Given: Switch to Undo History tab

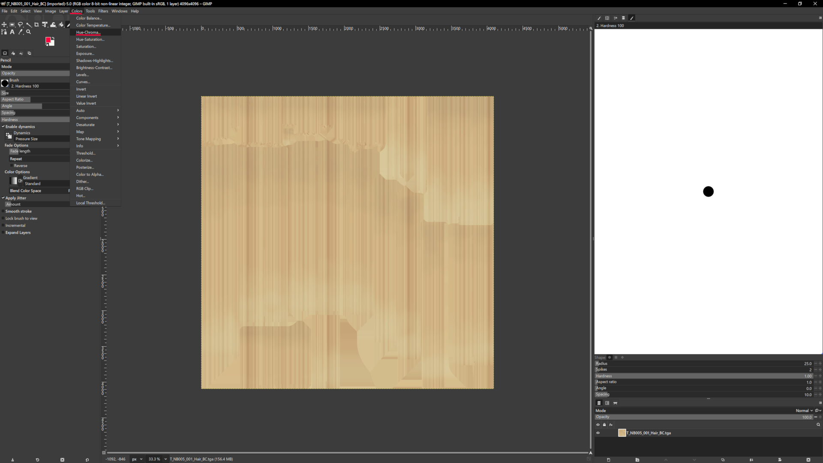Looking at the screenshot, I should 21,53.
